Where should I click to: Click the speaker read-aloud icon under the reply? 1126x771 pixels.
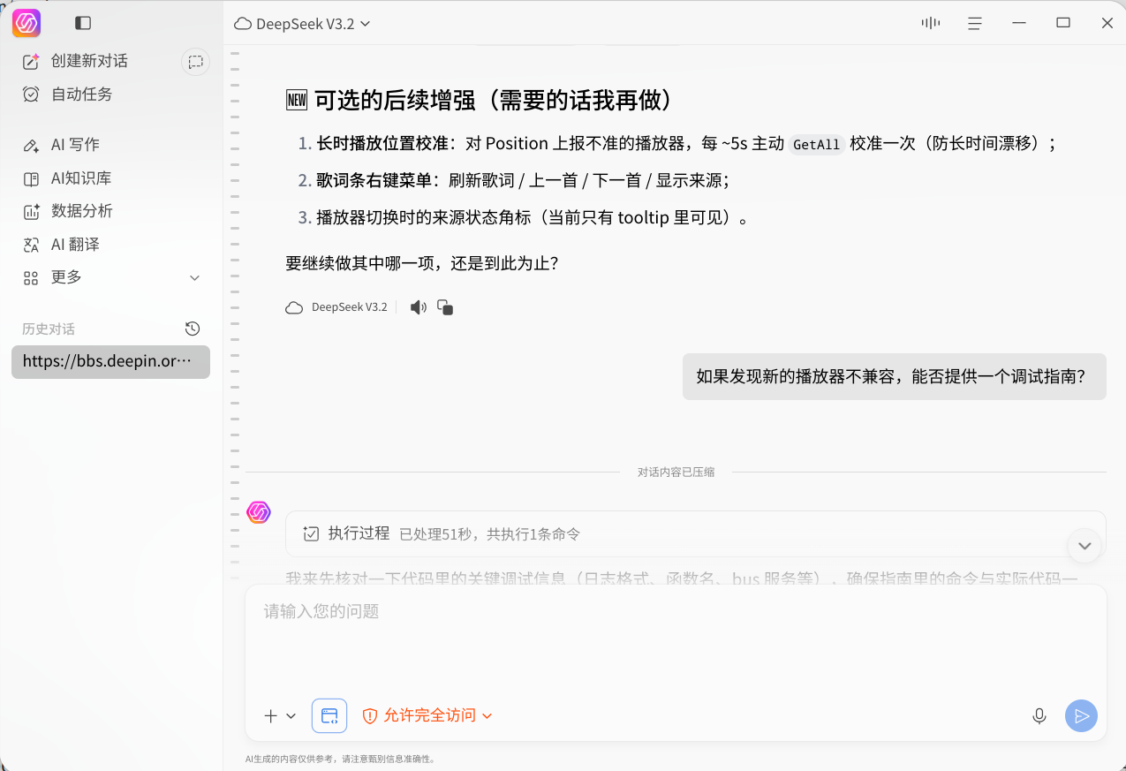(x=418, y=307)
